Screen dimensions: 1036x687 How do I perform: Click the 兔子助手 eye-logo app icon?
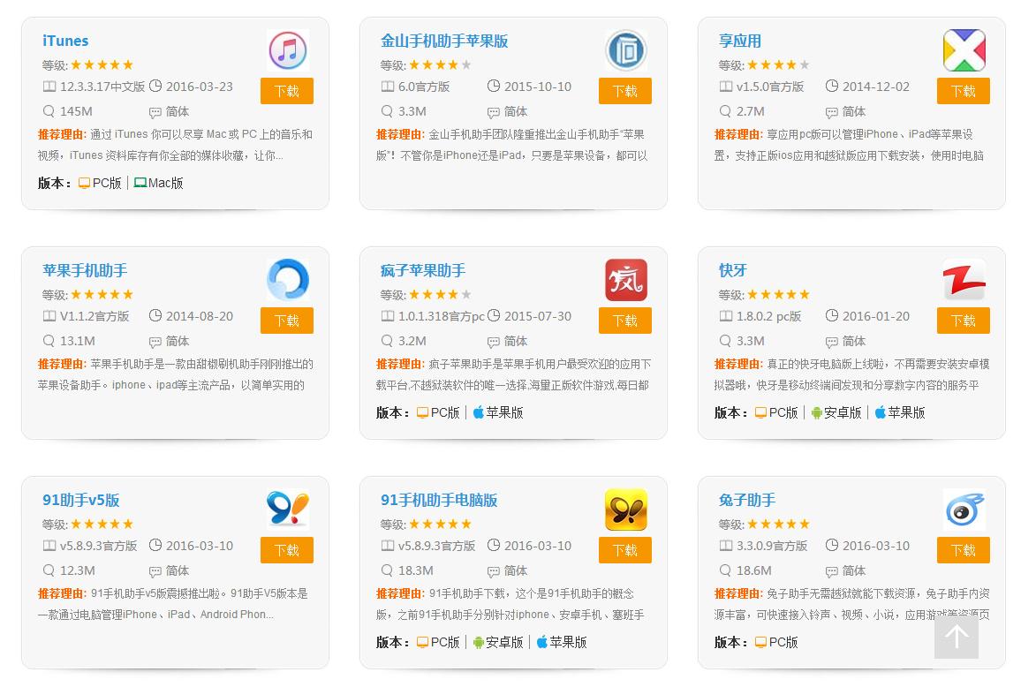[x=964, y=510]
